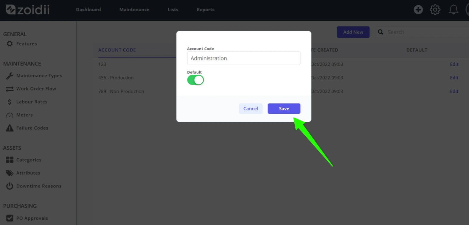Click the Labour Rates dollar icon
The height and width of the screenshot is (225, 469).
(10, 102)
